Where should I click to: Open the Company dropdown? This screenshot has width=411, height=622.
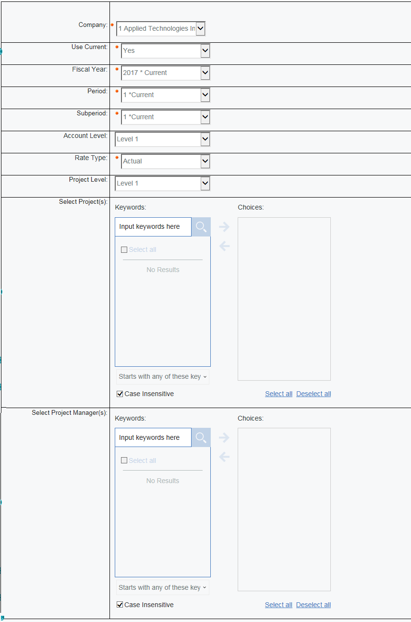click(200, 29)
